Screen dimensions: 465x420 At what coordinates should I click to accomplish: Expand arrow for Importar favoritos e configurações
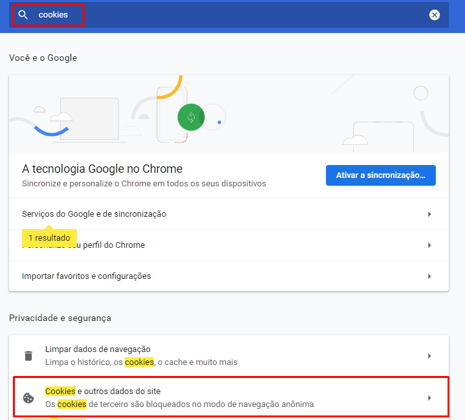click(x=429, y=276)
